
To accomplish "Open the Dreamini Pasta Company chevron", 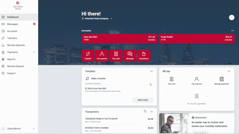I will [111, 18].
